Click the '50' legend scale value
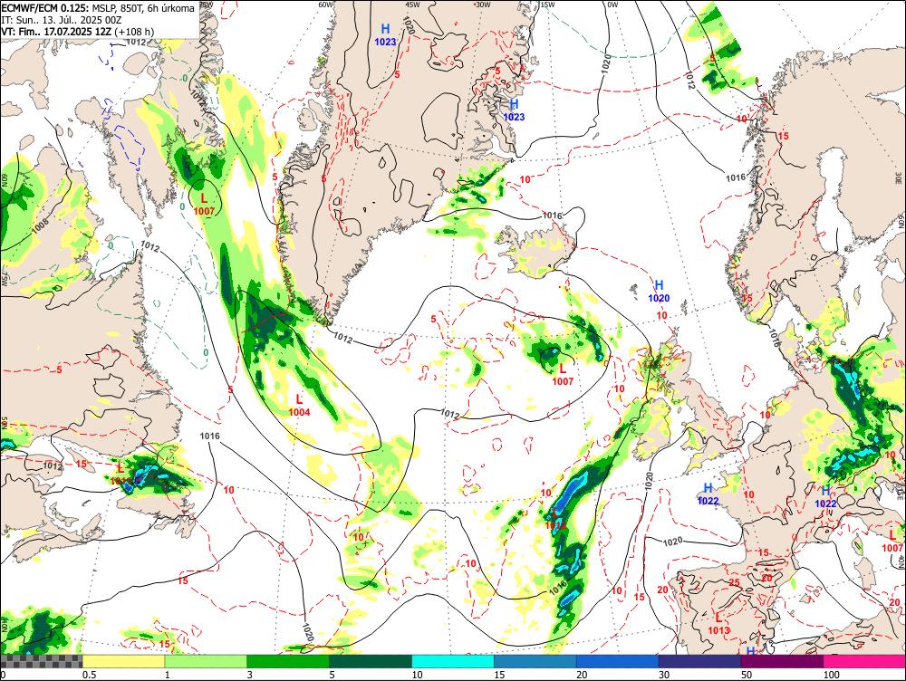This screenshot has width=906, height=681. coord(747,675)
